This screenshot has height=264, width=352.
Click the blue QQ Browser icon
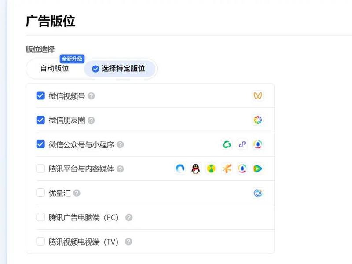(x=180, y=169)
